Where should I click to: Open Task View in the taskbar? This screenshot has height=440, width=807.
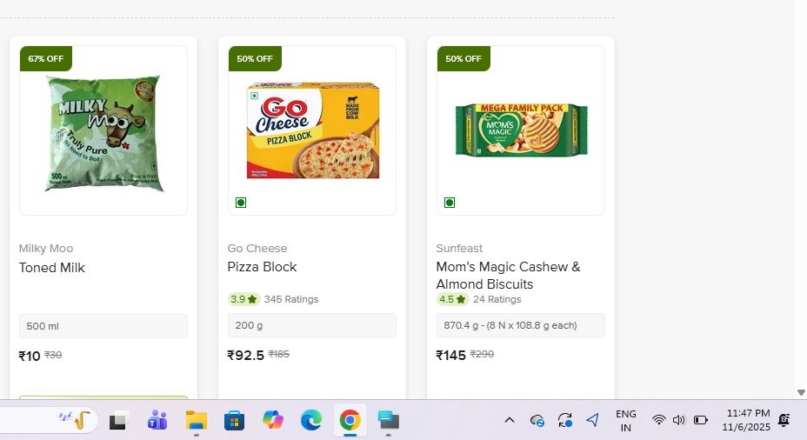(118, 421)
